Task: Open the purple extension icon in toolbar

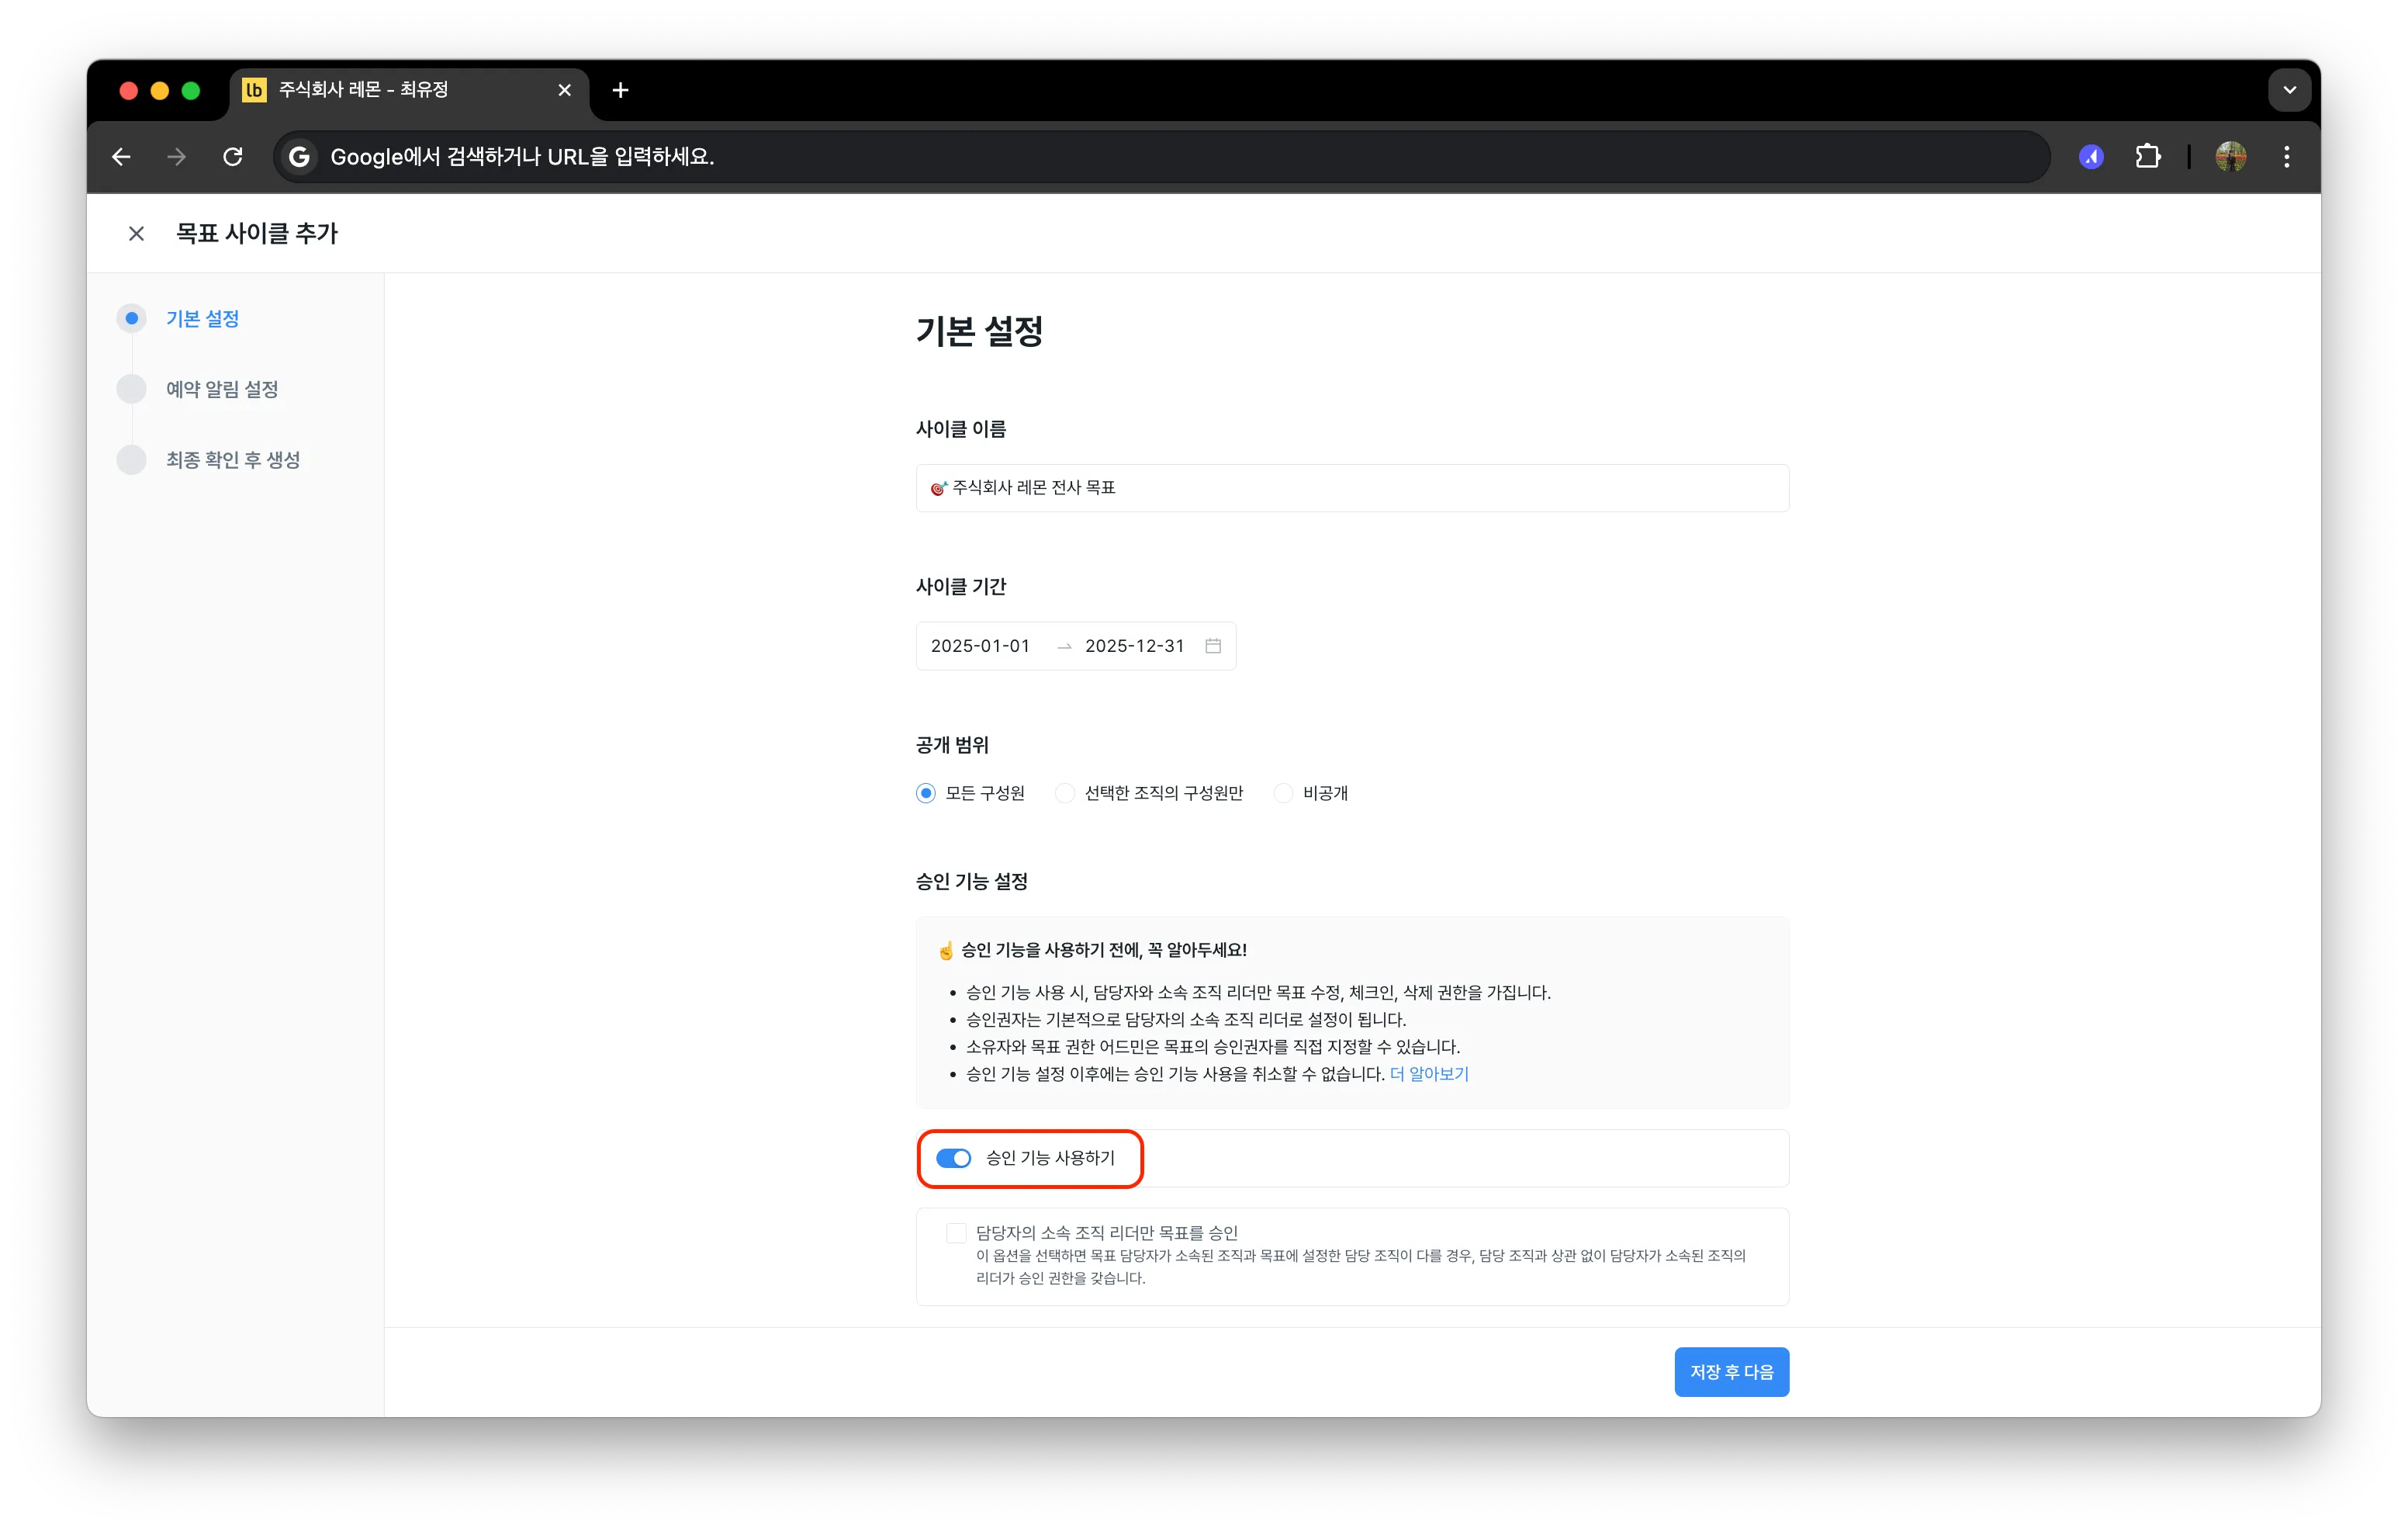Action: tap(2091, 156)
